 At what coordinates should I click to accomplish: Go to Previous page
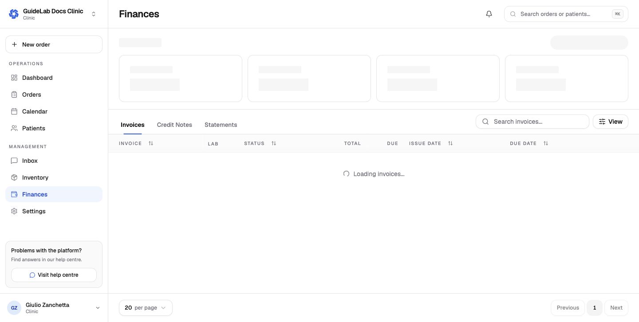pyautogui.click(x=568, y=308)
